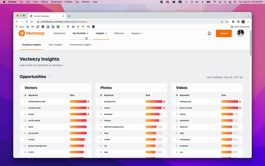
Task: Click the 'independence day' keyword in Vectors
Action: 37,102
